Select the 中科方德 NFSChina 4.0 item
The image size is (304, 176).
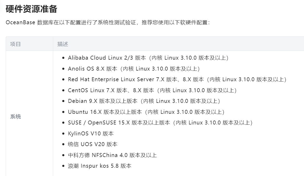112,155
